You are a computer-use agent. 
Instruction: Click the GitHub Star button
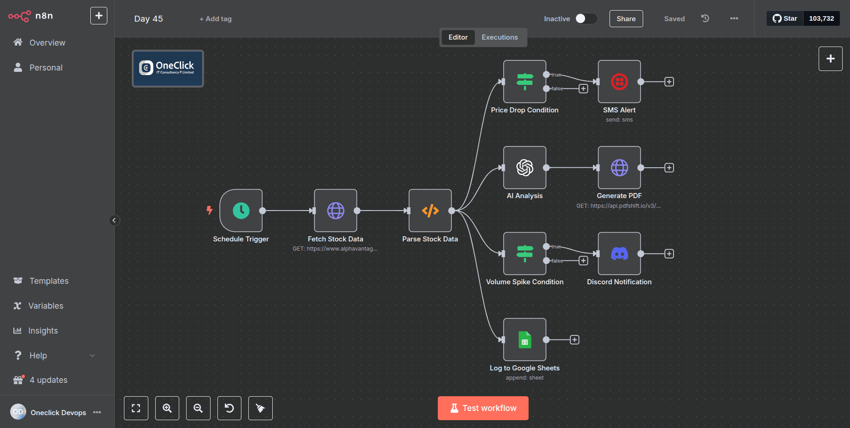point(785,18)
